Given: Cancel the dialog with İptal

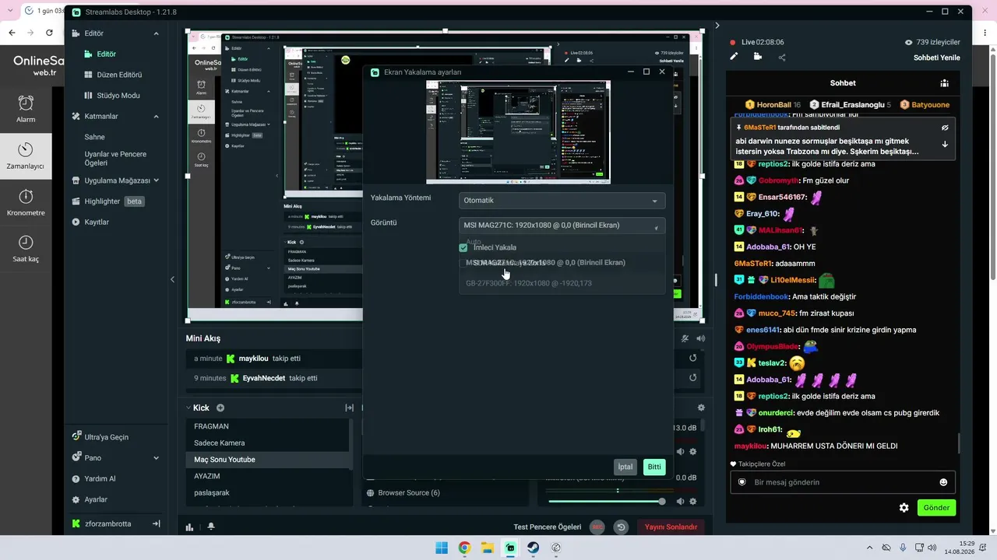Looking at the screenshot, I should pos(625,467).
